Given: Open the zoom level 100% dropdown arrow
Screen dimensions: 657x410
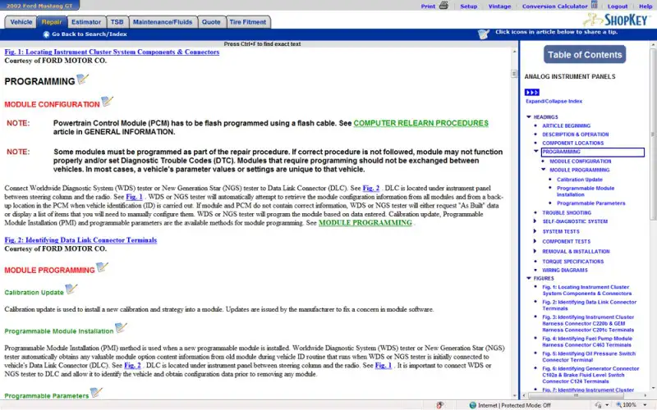Looking at the screenshot, I should [x=645, y=405].
